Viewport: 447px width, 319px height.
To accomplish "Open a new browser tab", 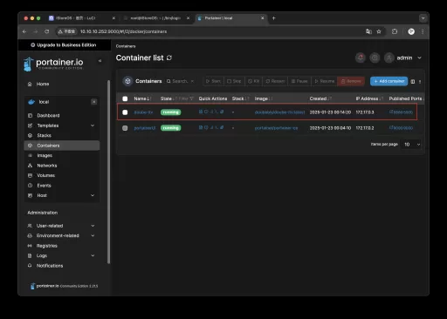I will coord(273,18).
